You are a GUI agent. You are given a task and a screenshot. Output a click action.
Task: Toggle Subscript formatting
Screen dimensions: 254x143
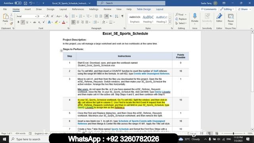point(39,22)
